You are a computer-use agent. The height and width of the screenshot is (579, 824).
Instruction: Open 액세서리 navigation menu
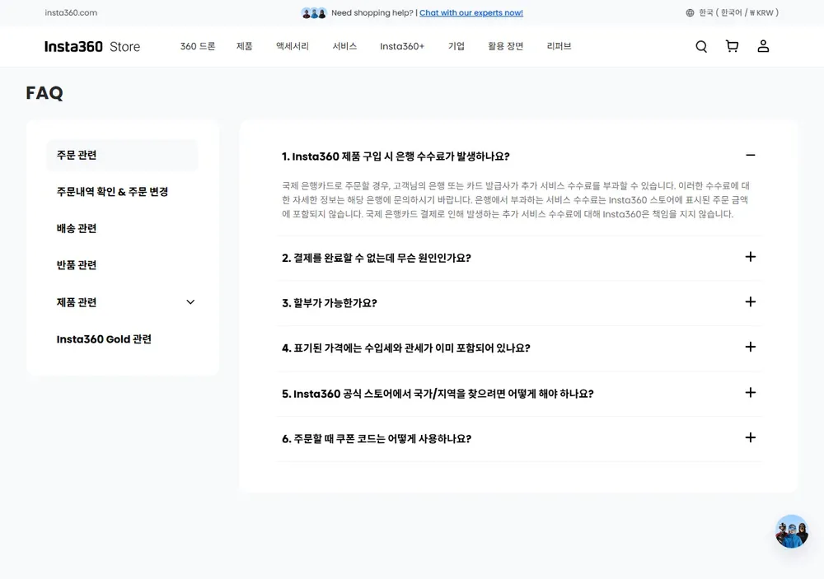(293, 46)
